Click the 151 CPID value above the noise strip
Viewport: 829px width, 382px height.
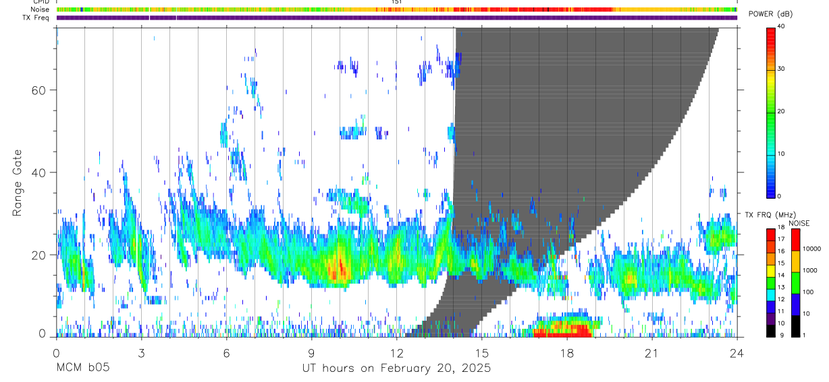coord(396,3)
